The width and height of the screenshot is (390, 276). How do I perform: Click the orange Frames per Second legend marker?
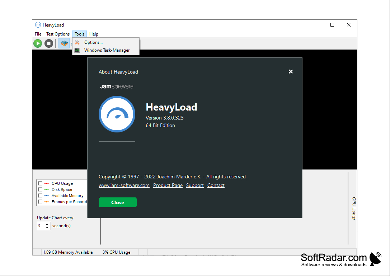(x=47, y=202)
